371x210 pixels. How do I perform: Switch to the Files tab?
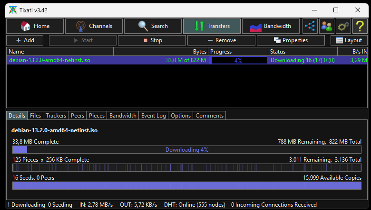pyautogui.click(x=35, y=116)
